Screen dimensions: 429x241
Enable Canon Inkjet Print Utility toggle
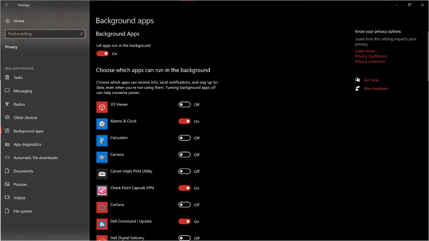pyautogui.click(x=185, y=171)
